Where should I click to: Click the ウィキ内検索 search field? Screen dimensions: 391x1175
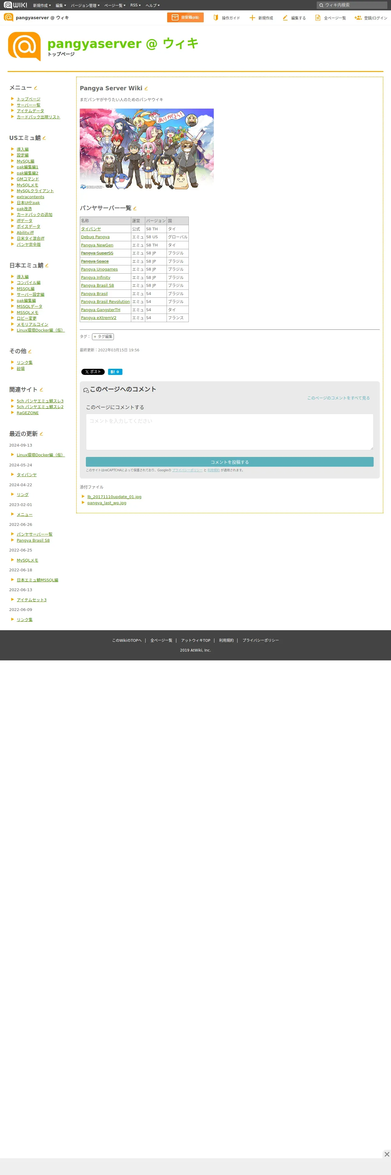tap(352, 5)
